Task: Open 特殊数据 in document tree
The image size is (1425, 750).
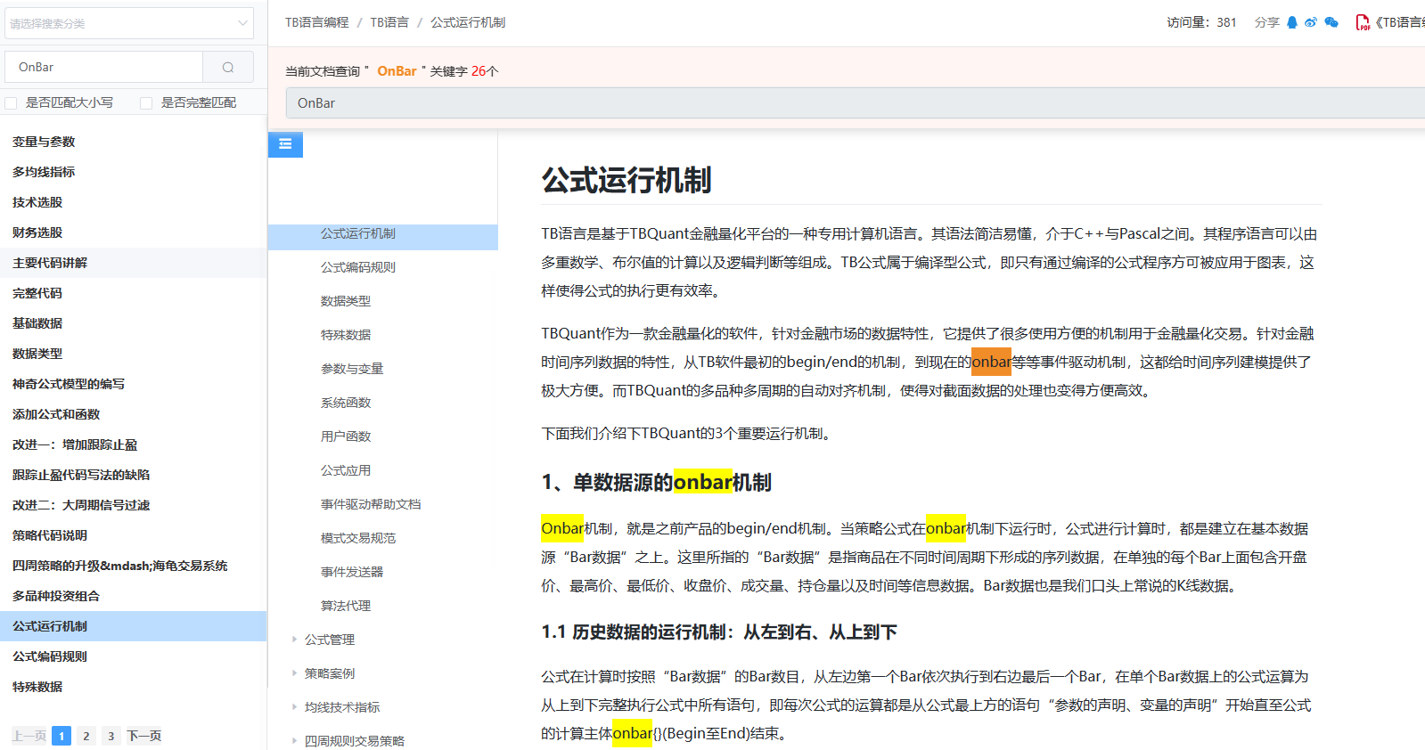Action: pyautogui.click(x=346, y=335)
